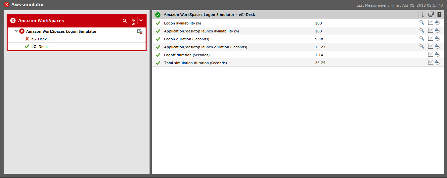Open help question mark icon

coord(439,15)
